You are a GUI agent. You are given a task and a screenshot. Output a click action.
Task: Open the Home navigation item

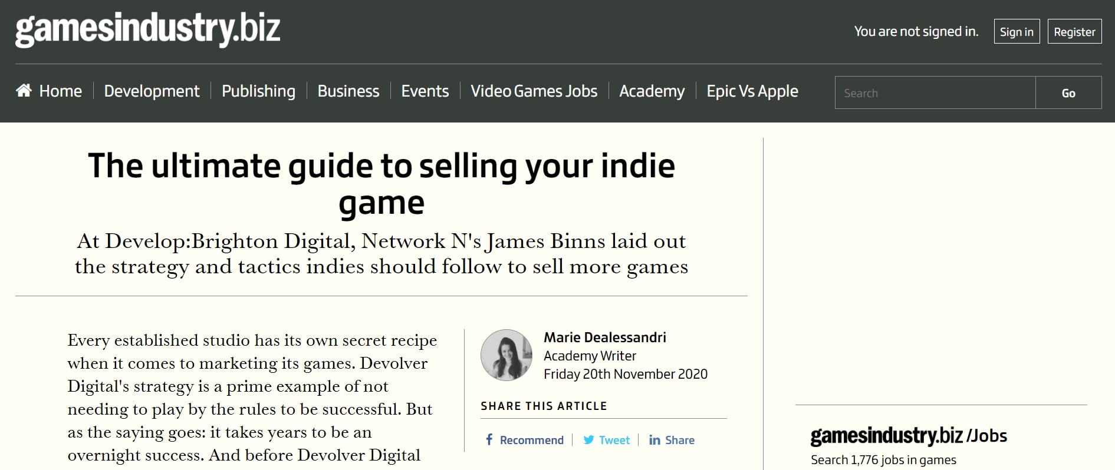click(x=60, y=91)
